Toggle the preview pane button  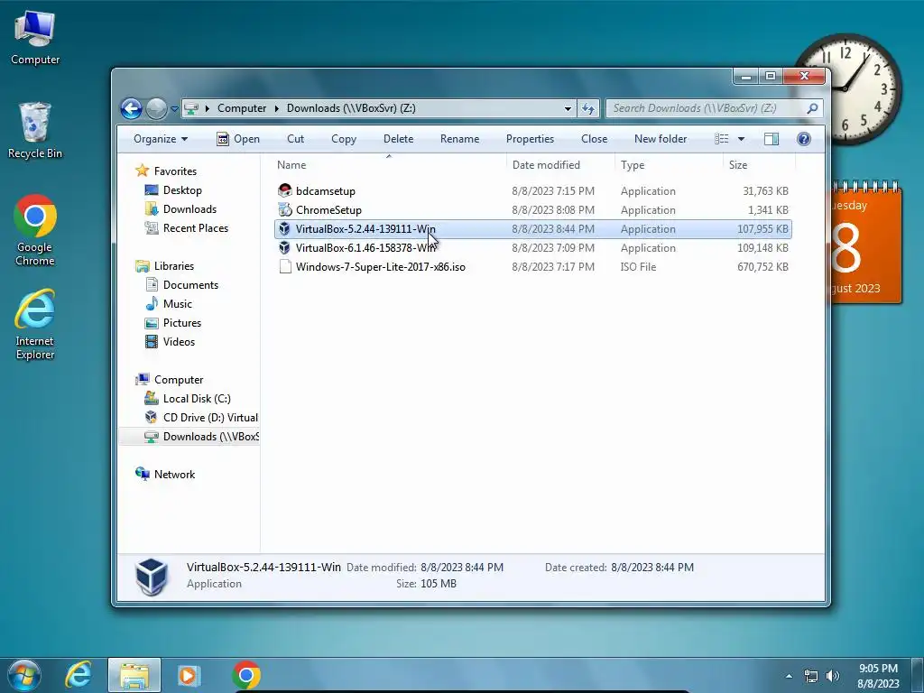[772, 139]
